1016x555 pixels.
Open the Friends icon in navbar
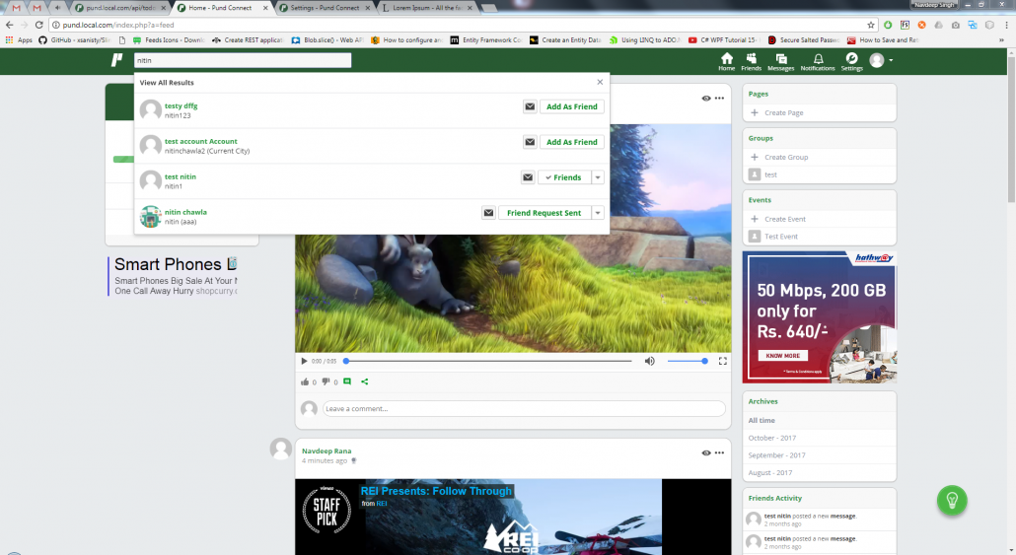[751, 61]
